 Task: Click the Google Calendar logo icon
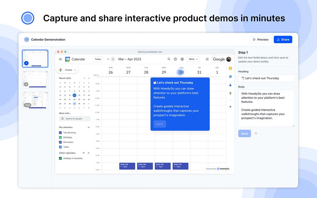pyautogui.click(x=67, y=59)
